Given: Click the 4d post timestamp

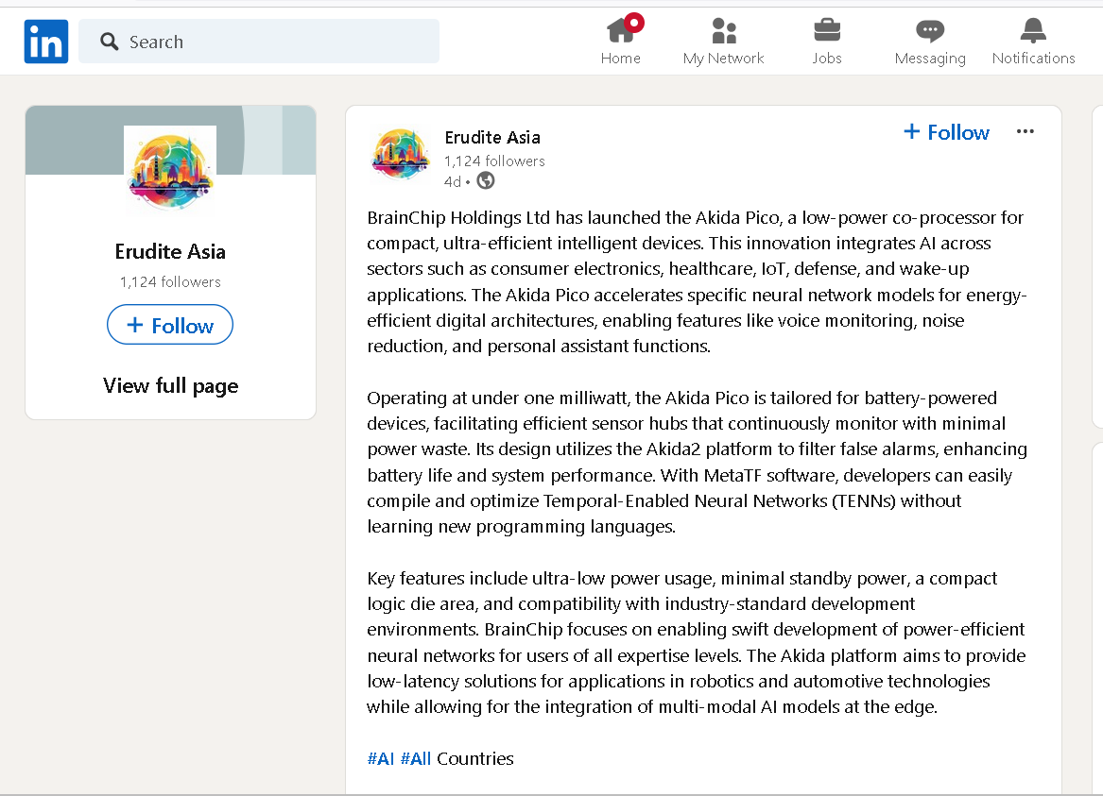Looking at the screenshot, I should (x=453, y=182).
